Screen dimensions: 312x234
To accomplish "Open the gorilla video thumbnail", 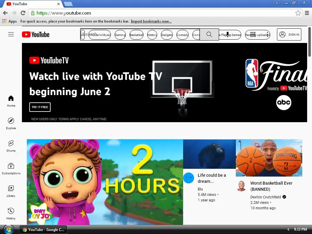I will (209, 154).
